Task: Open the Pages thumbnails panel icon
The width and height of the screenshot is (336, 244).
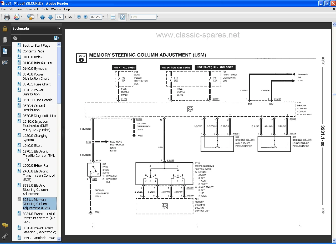Action: click(5, 40)
